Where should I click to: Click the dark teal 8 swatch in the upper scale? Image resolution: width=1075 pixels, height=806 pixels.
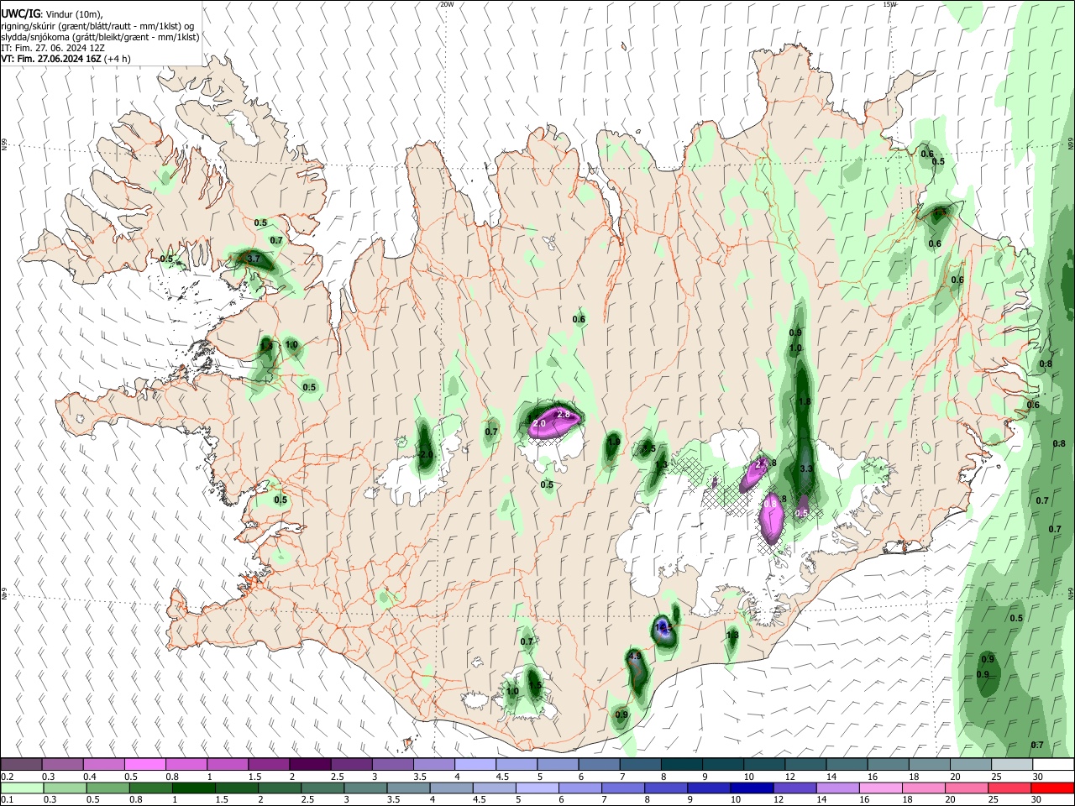(x=681, y=764)
